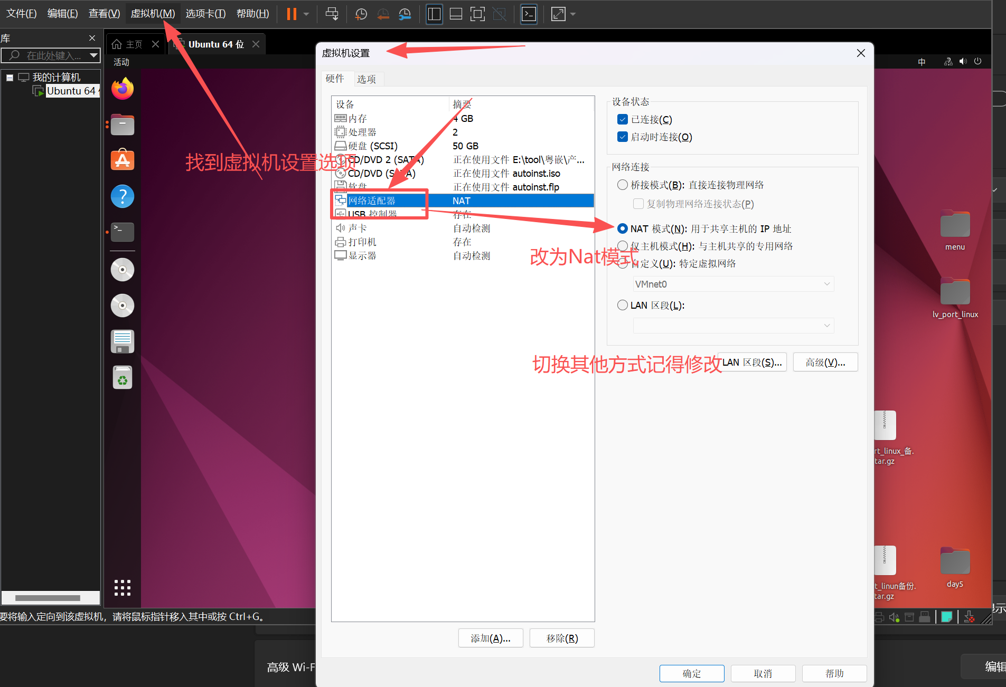This screenshot has height=687, width=1006.
Task: Close the 库 library panel
Action: (x=92, y=38)
